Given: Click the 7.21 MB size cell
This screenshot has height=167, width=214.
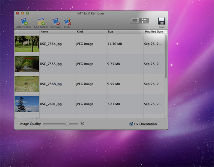Looking at the screenshot, I should click(113, 104).
